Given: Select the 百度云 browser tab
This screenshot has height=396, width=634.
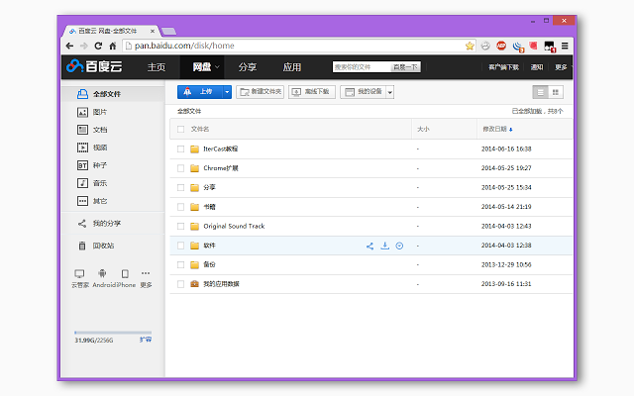Looking at the screenshot, I should point(109,31).
